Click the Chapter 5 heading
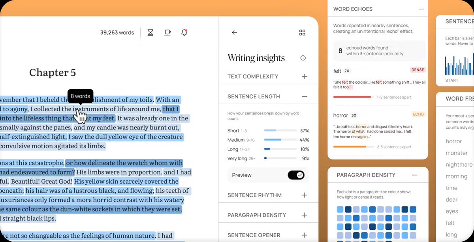This screenshot has height=242, width=474. coord(53,73)
